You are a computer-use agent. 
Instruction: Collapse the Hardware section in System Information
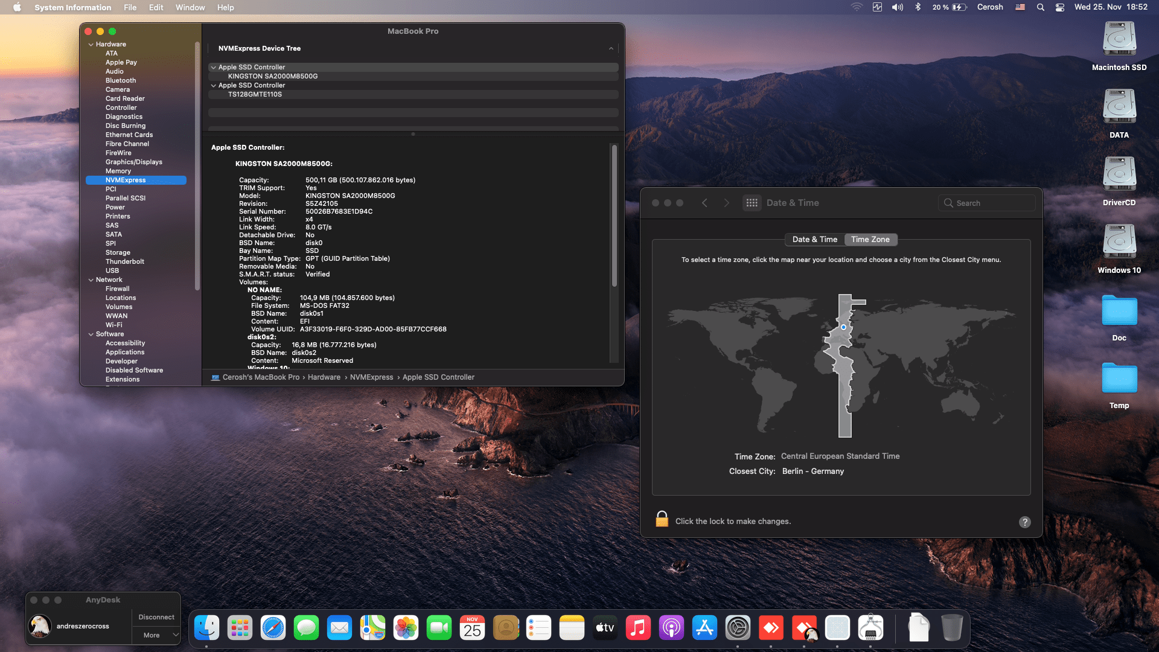click(91, 43)
